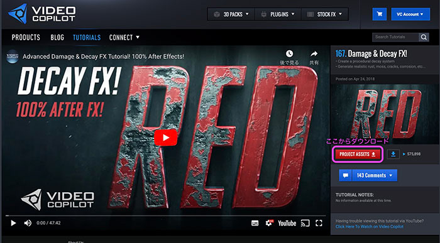Viewport: 440px width, 243px height.
Task: Toggle subtitles captions button
Action: (255, 223)
